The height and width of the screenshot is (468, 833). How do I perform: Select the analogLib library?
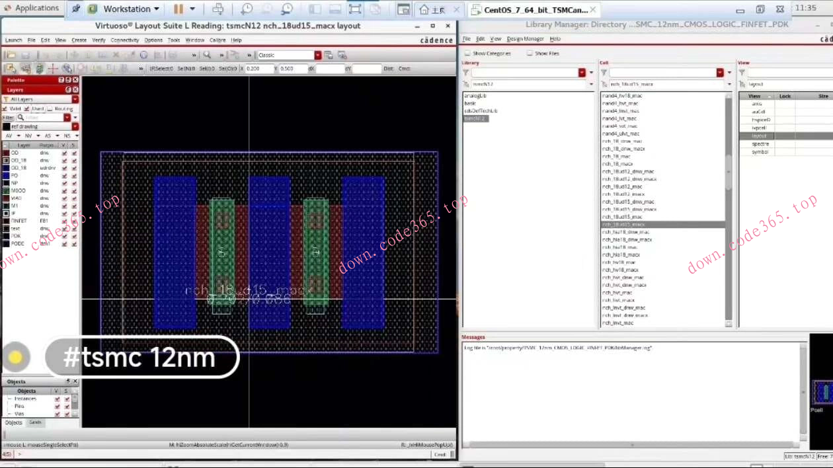click(475, 96)
